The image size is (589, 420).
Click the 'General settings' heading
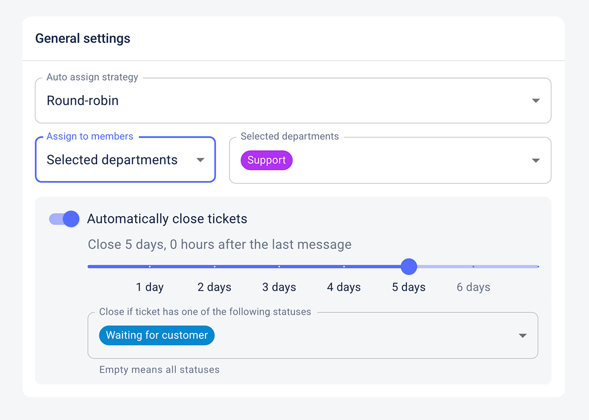tap(83, 39)
